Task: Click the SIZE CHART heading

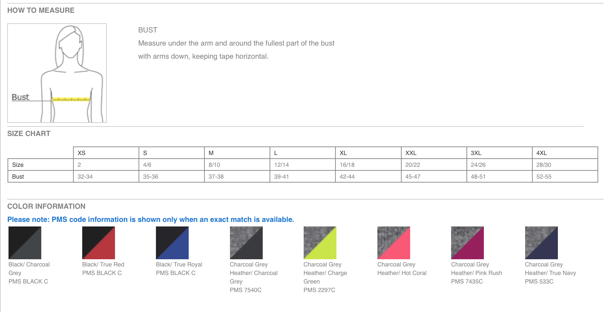Action: [x=29, y=134]
